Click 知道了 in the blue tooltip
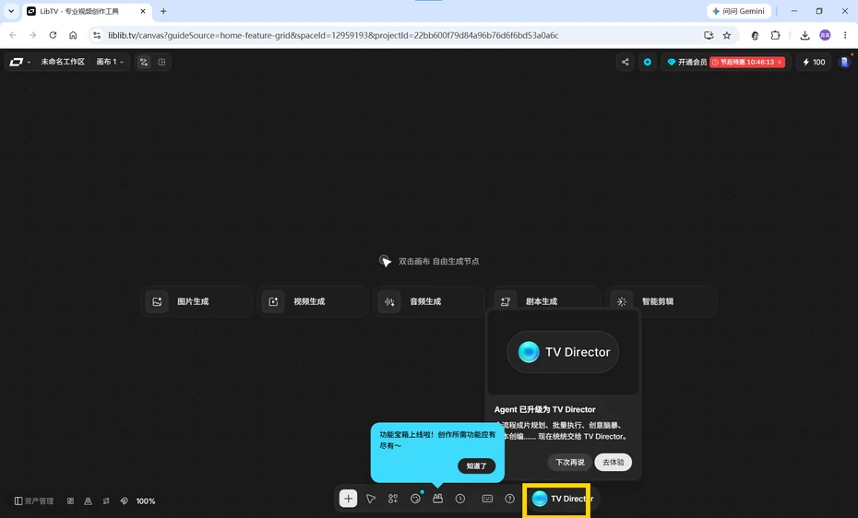 (476, 466)
